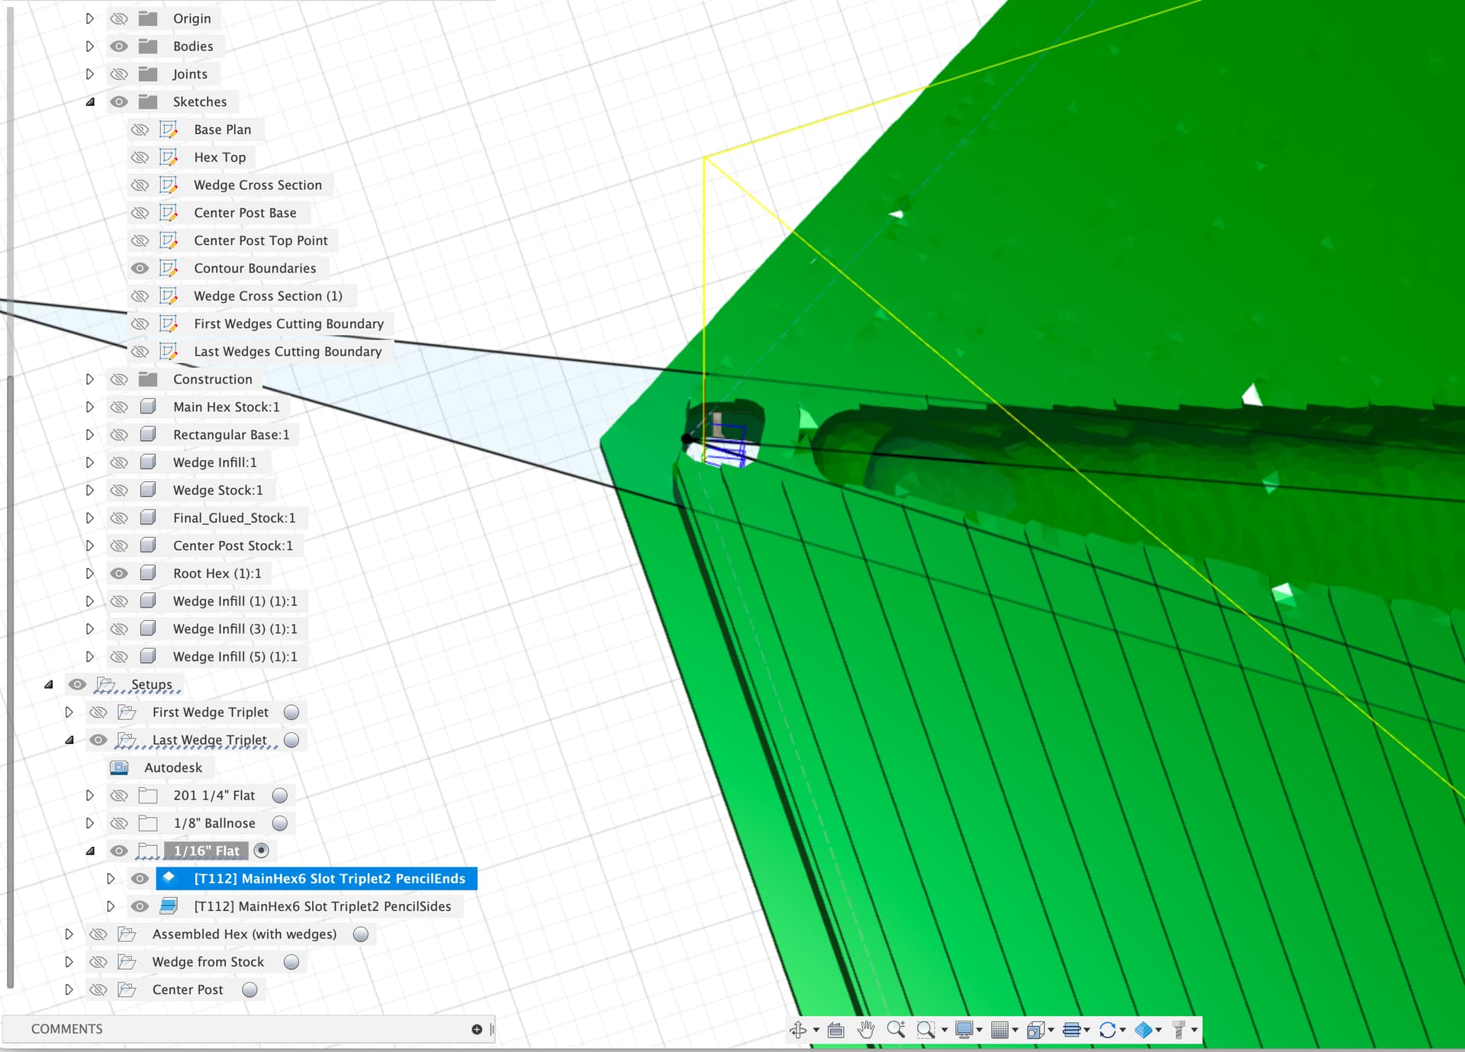
Task: Hide the PencilEnds operation toolpath
Action: [140, 878]
